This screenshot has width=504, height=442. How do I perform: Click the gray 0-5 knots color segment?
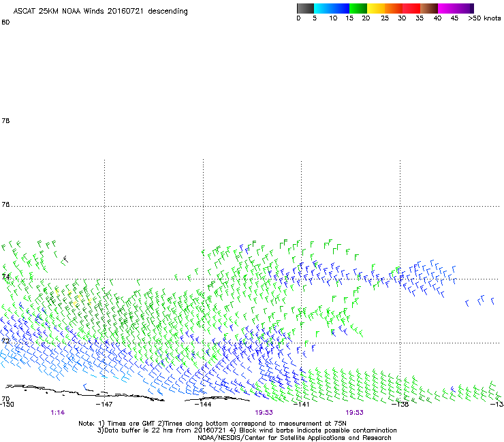click(305, 8)
